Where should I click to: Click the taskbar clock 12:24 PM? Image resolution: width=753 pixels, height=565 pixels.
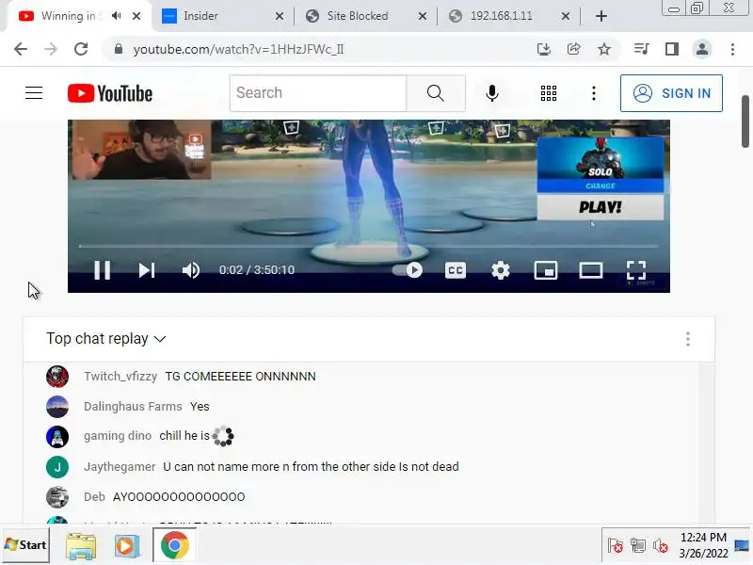[703, 537]
